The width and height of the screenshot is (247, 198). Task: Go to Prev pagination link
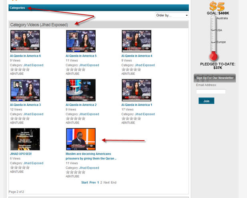[x=92, y=182]
